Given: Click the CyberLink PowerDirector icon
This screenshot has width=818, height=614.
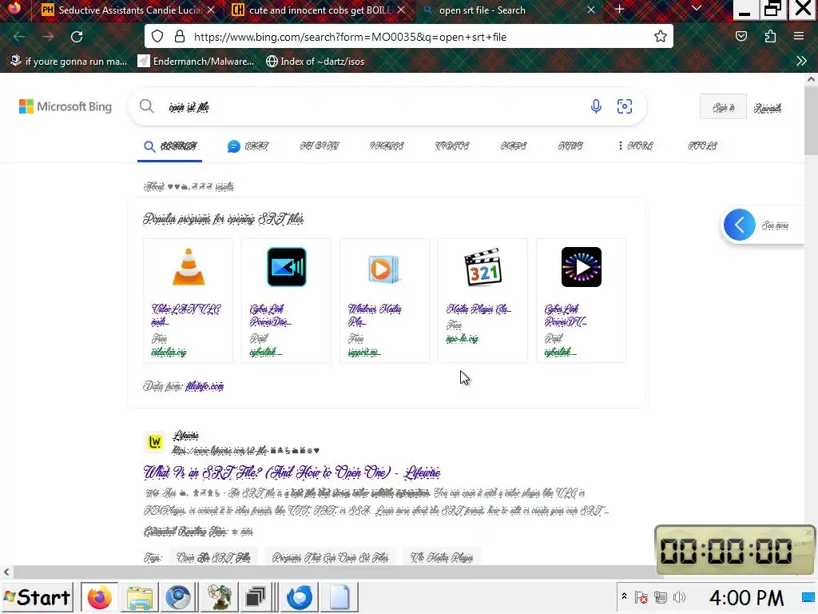Looking at the screenshot, I should (287, 267).
